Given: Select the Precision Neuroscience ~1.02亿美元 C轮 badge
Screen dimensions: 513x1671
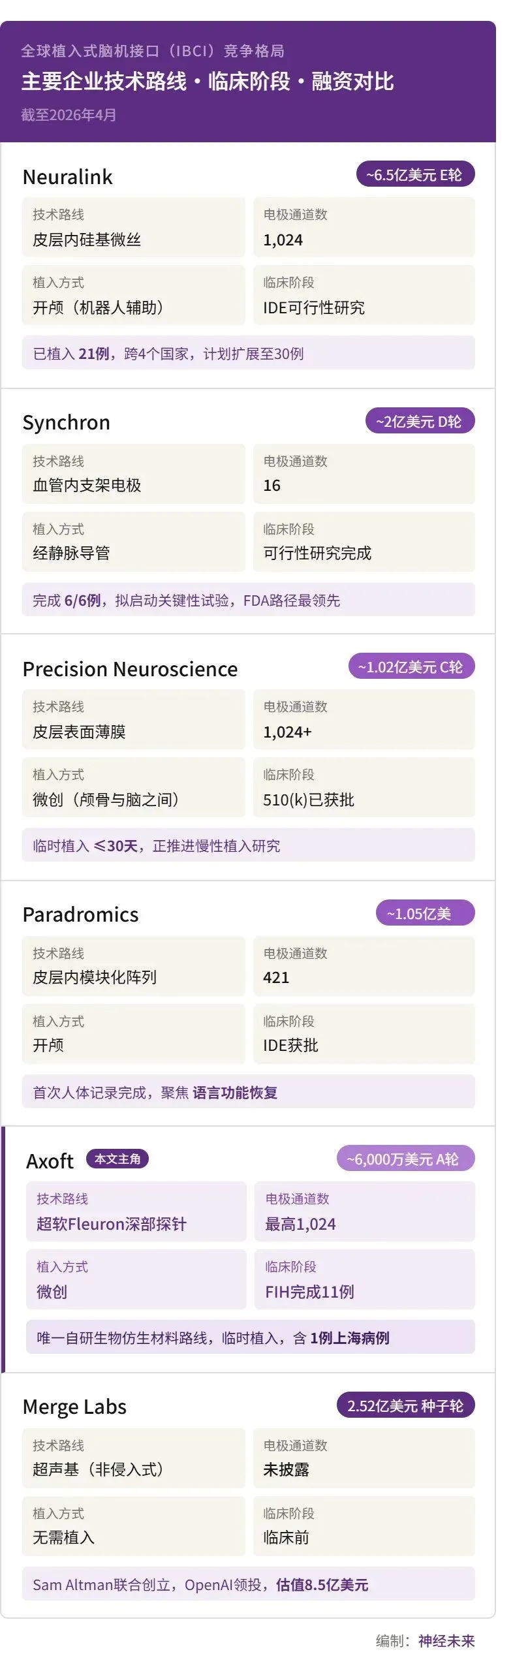Looking at the screenshot, I should 411,667.
